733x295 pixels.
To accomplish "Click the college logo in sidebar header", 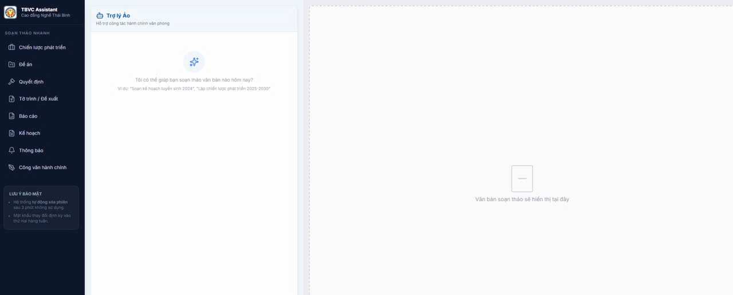I will (10, 12).
